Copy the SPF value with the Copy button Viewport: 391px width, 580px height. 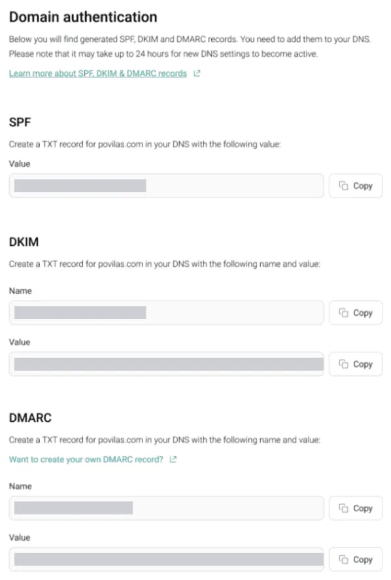pos(356,186)
